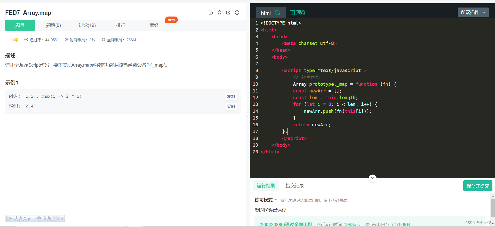The width and height of the screenshot is (495, 227).
Task: Click the 'new' badge near 面经
Action: 171,20
